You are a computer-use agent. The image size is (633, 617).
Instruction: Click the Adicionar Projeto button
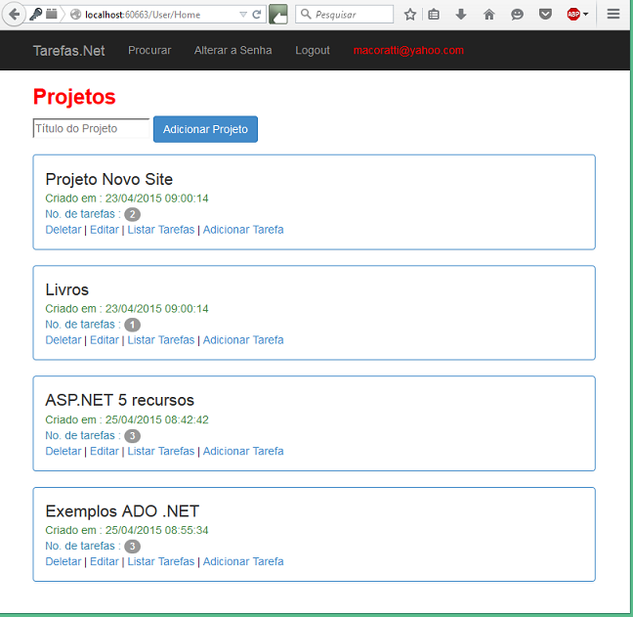[205, 129]
